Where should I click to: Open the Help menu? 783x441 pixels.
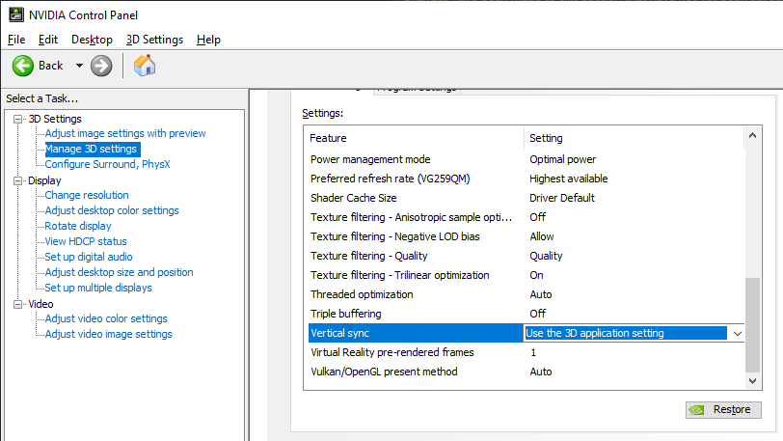208,40
